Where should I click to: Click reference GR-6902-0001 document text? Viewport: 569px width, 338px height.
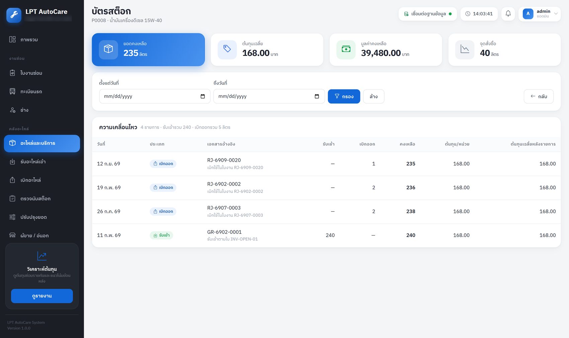point(224,232)
